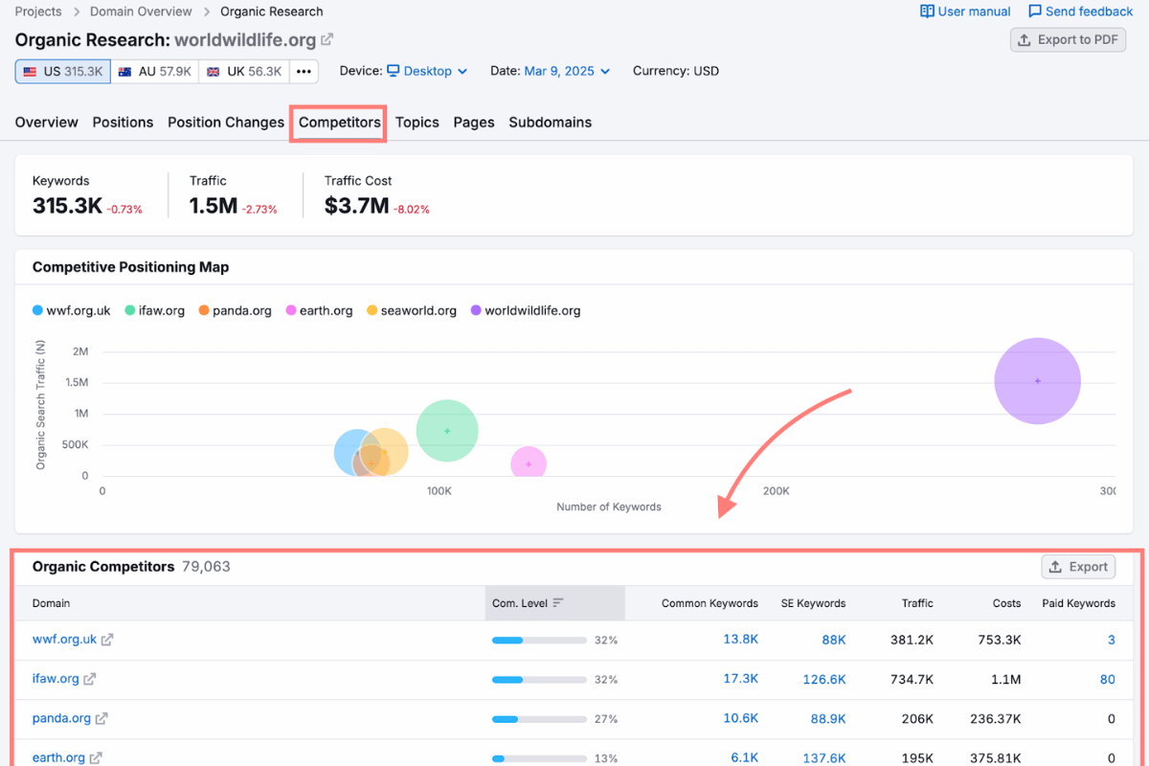
Task: Click panda.org 27% competition level bar
Action: pos(539,718)
